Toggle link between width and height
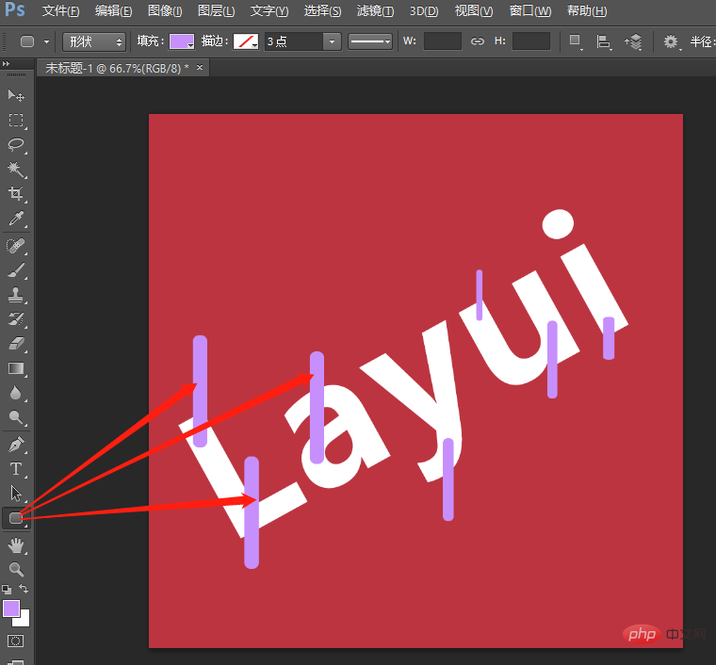Image resolution: width=716 pixels, height=665 pixels. point(478,41)
